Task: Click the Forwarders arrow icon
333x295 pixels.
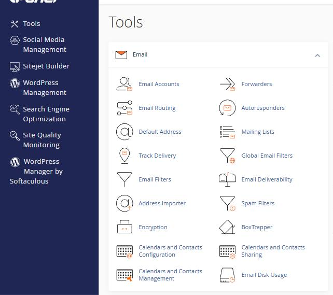Action: point(227,84)
